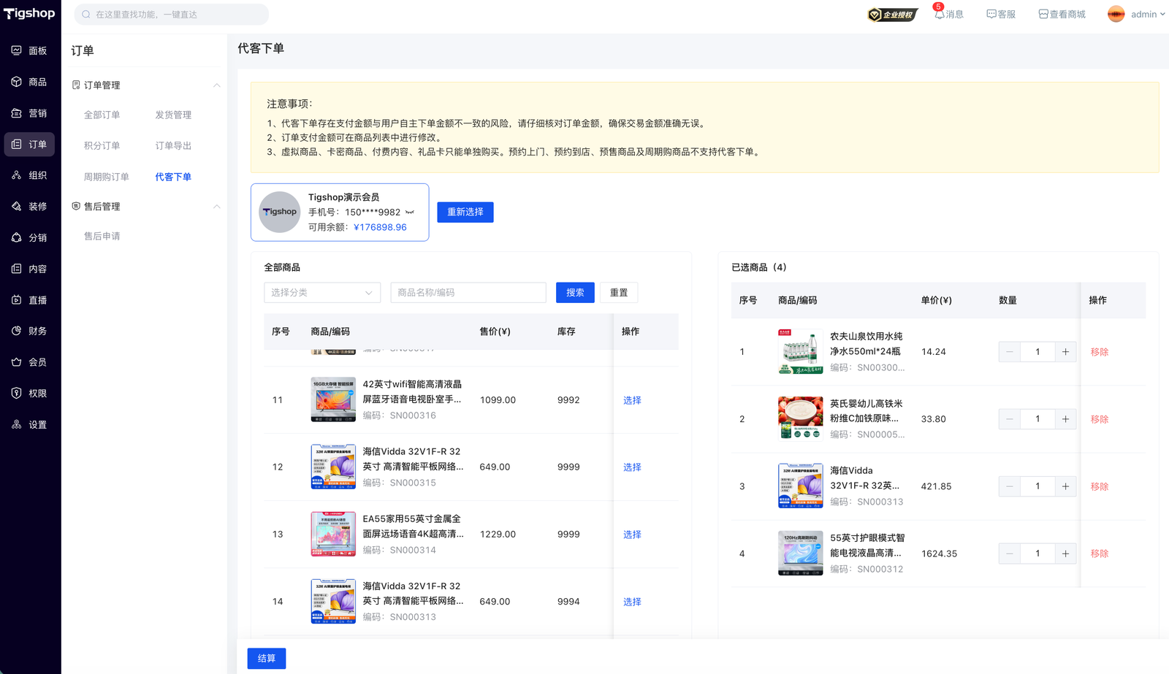Collapse the 订单管理 menu section

pyautogui.click(x=216, y=85)
